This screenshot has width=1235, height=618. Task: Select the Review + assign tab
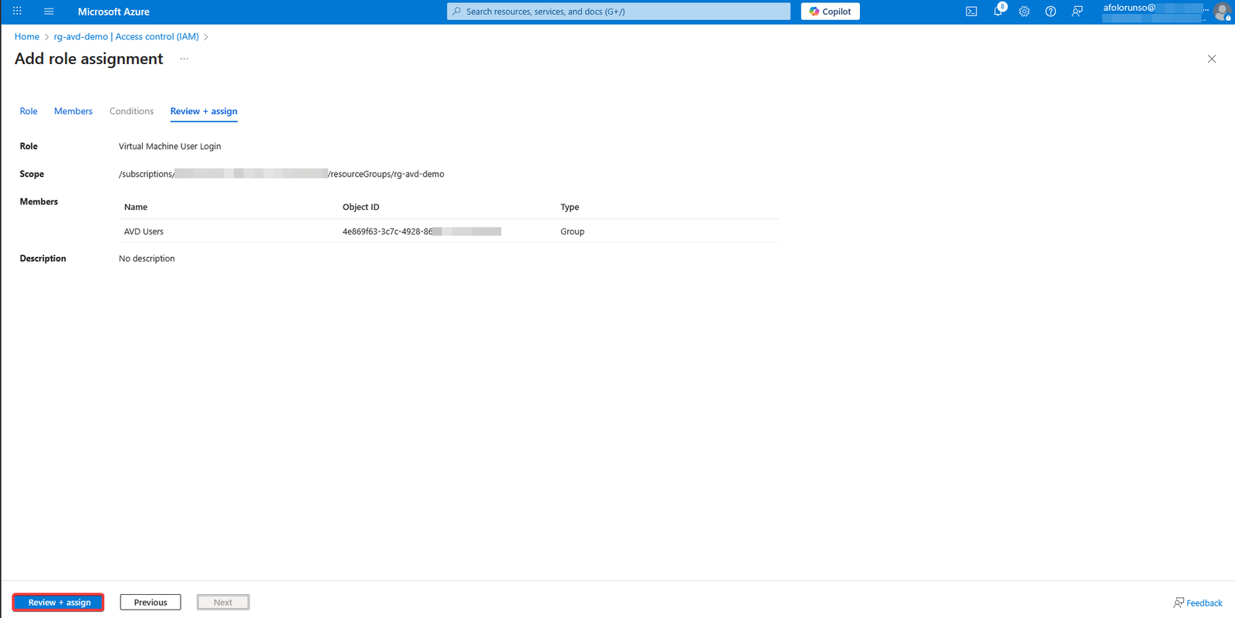pyautogui.click(x=204, y=111)
